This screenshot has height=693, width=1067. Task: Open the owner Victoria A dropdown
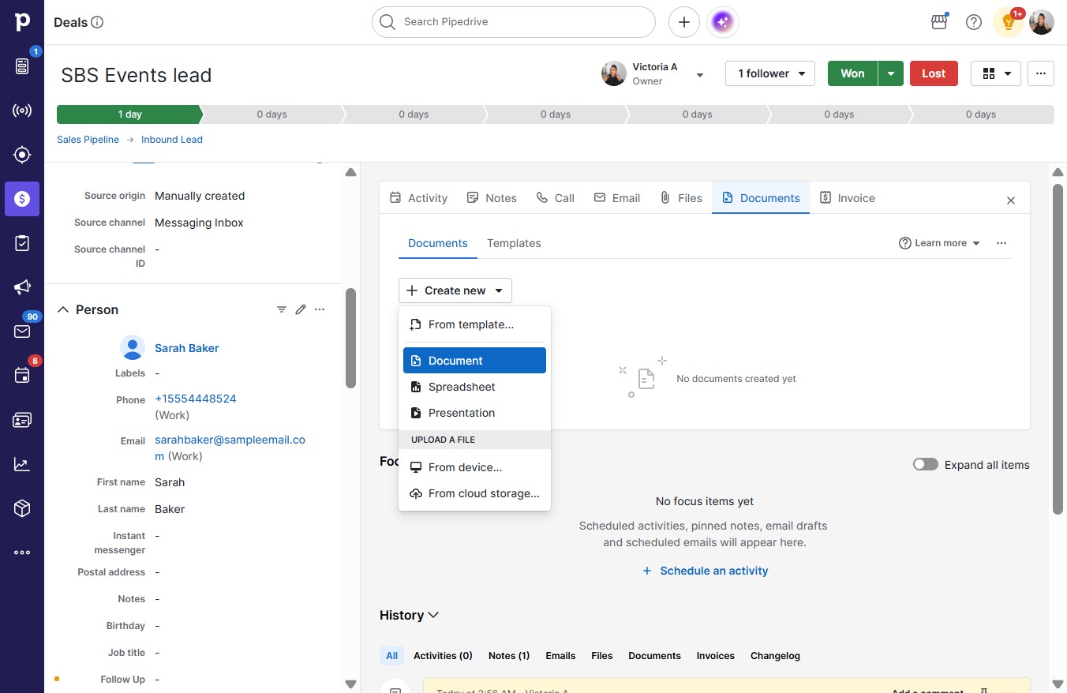[x=699, y=75]
